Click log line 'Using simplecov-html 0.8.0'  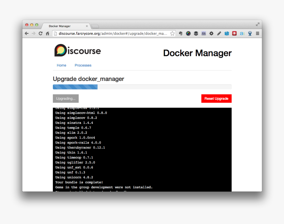tap(81, 113)
